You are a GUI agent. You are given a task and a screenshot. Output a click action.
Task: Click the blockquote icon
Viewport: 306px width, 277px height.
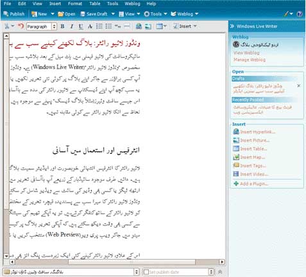click(117, 26)
